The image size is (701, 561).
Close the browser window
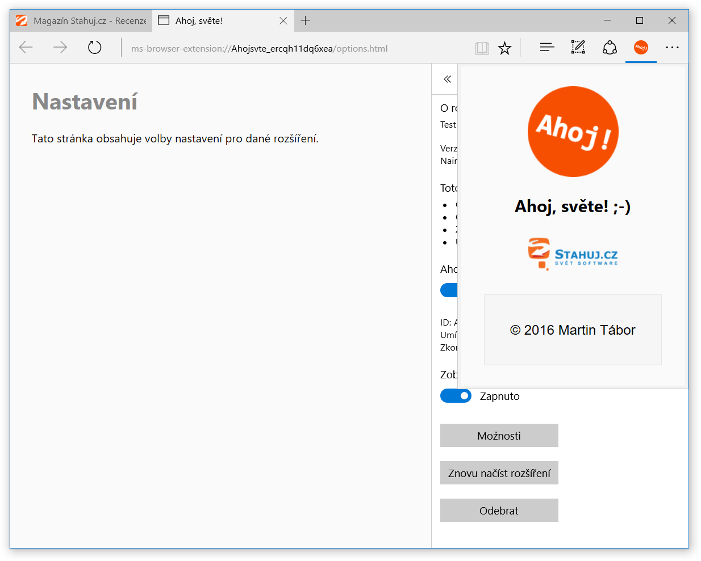click(x=672, y=20)
